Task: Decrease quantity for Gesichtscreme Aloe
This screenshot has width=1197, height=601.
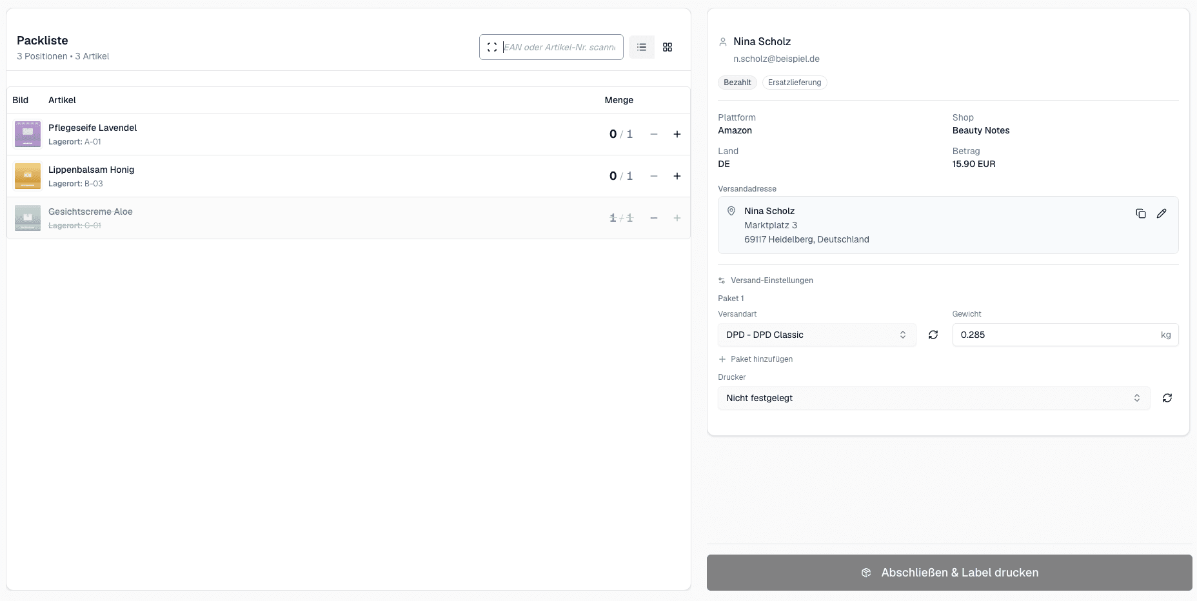Action: (654, 218)
